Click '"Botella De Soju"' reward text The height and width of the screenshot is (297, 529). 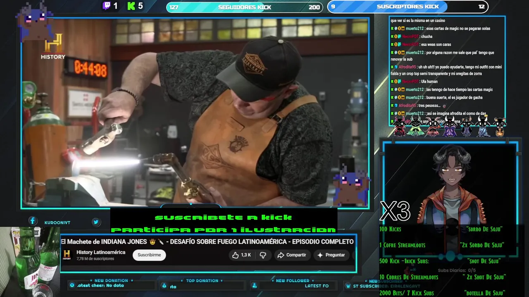click(x=484, y=293)
